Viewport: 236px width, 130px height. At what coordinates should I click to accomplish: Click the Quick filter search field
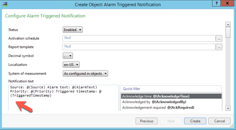pos(171,89)
